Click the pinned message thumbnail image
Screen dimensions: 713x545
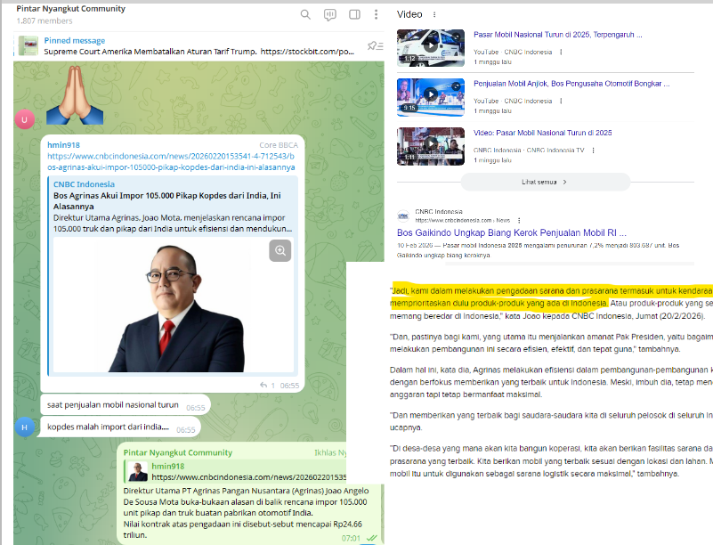(x=28, y=46)
